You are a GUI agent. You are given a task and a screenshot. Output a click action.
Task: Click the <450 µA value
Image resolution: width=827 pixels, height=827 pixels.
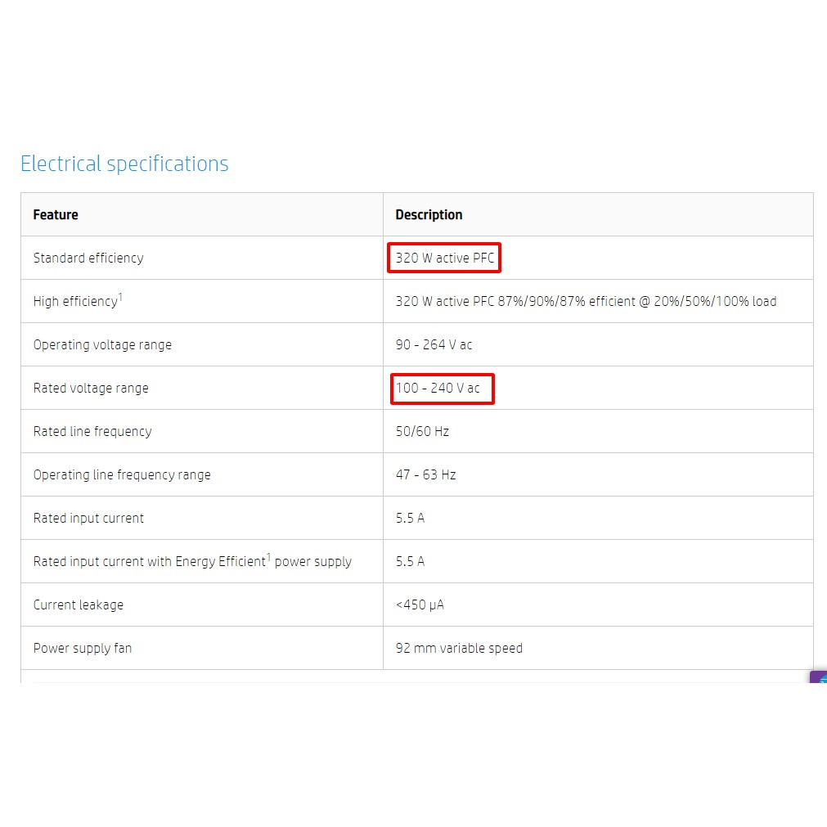coord(420,605)
